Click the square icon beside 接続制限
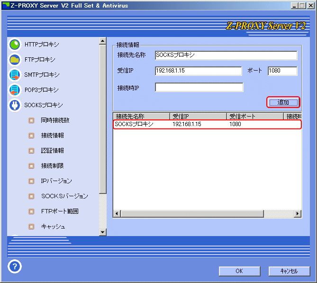 coord(31,166)
